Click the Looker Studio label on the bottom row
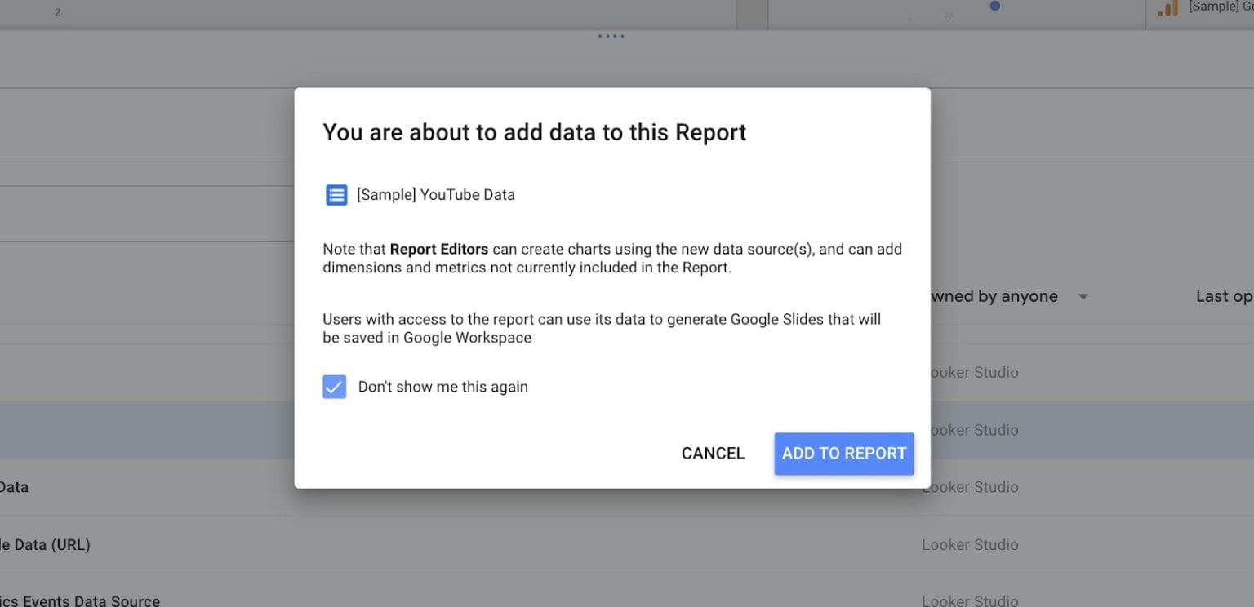 click(x=970, y=601)
